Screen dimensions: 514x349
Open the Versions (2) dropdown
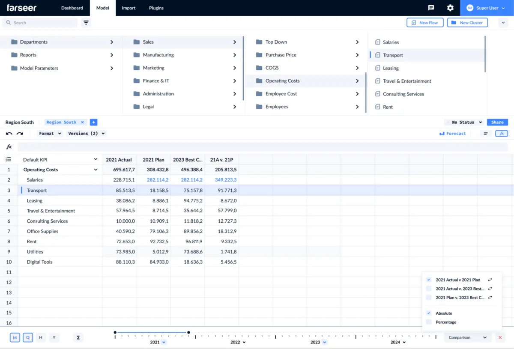87,134
